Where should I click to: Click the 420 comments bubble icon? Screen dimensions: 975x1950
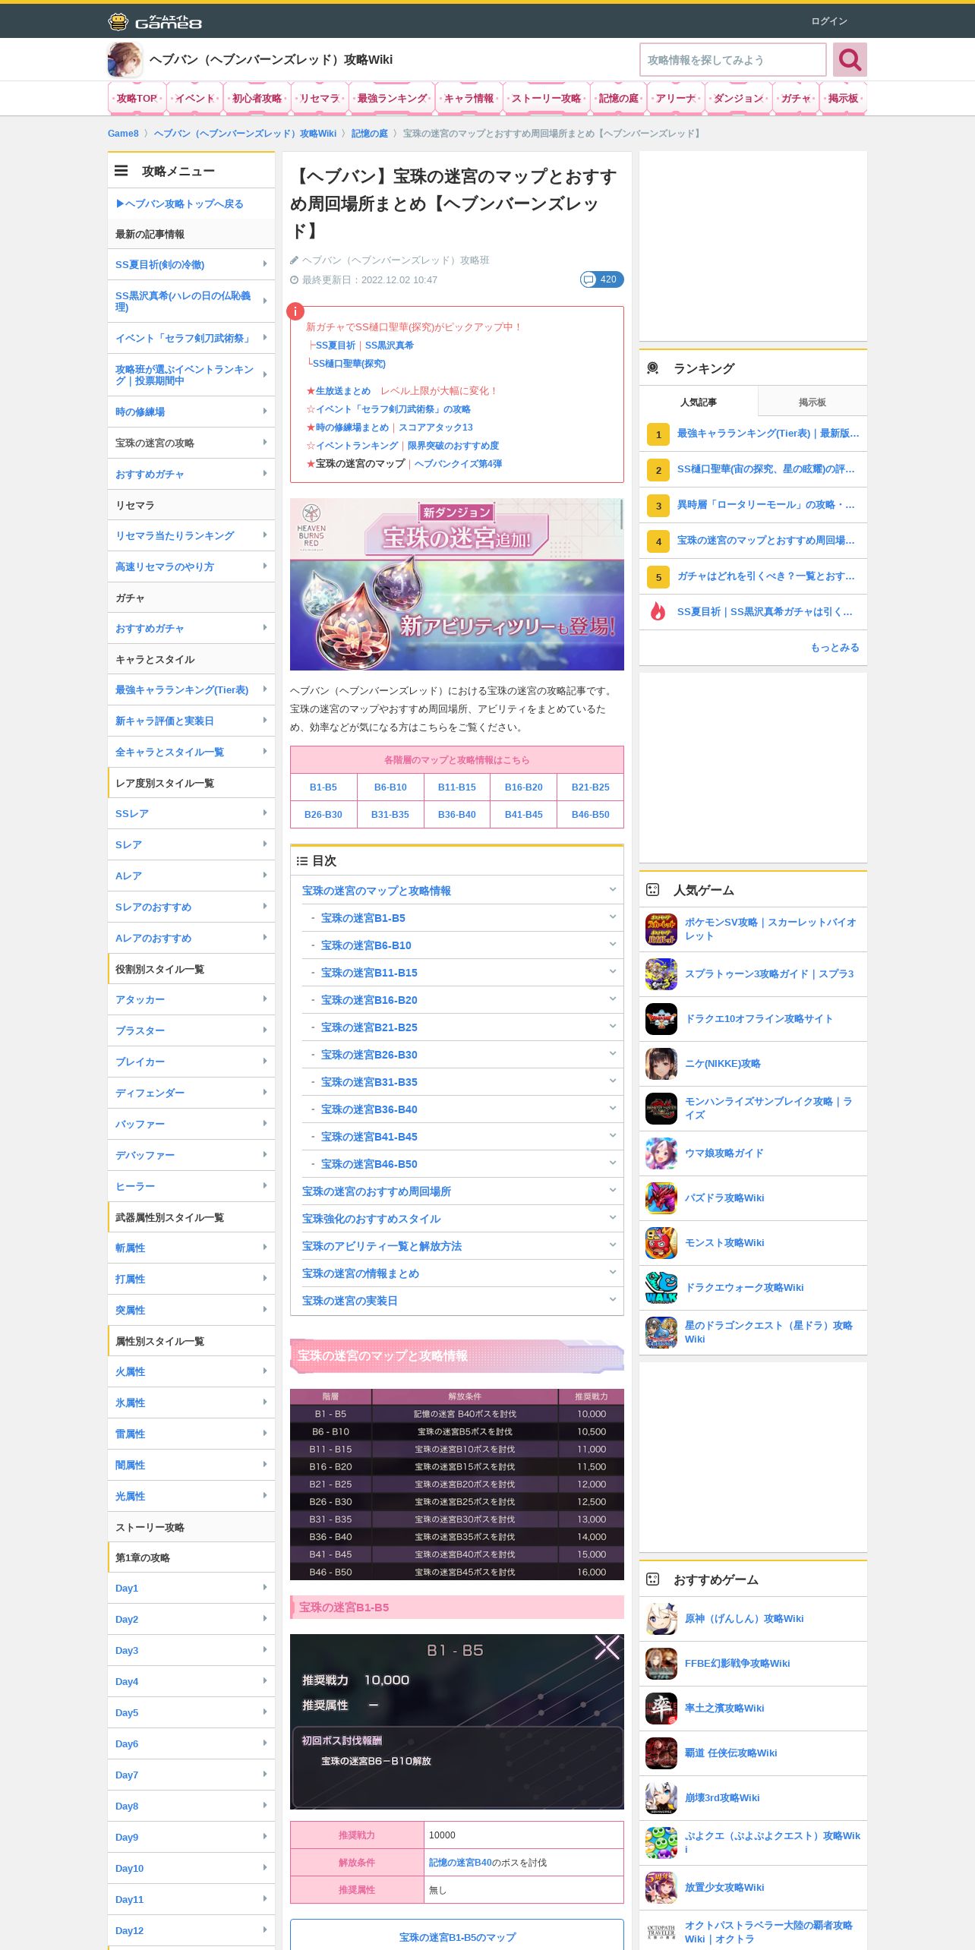pyautogui.click(x=601, y=279)
